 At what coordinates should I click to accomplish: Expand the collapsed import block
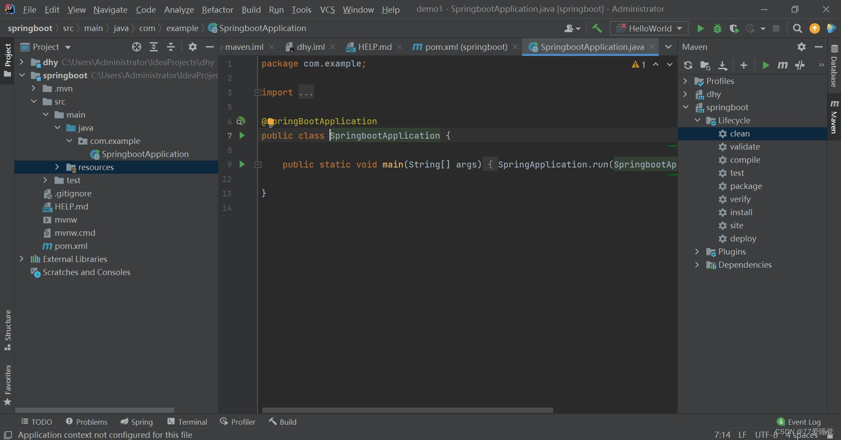coord(258,92)
